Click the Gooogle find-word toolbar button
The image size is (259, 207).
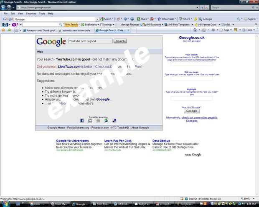205,19
